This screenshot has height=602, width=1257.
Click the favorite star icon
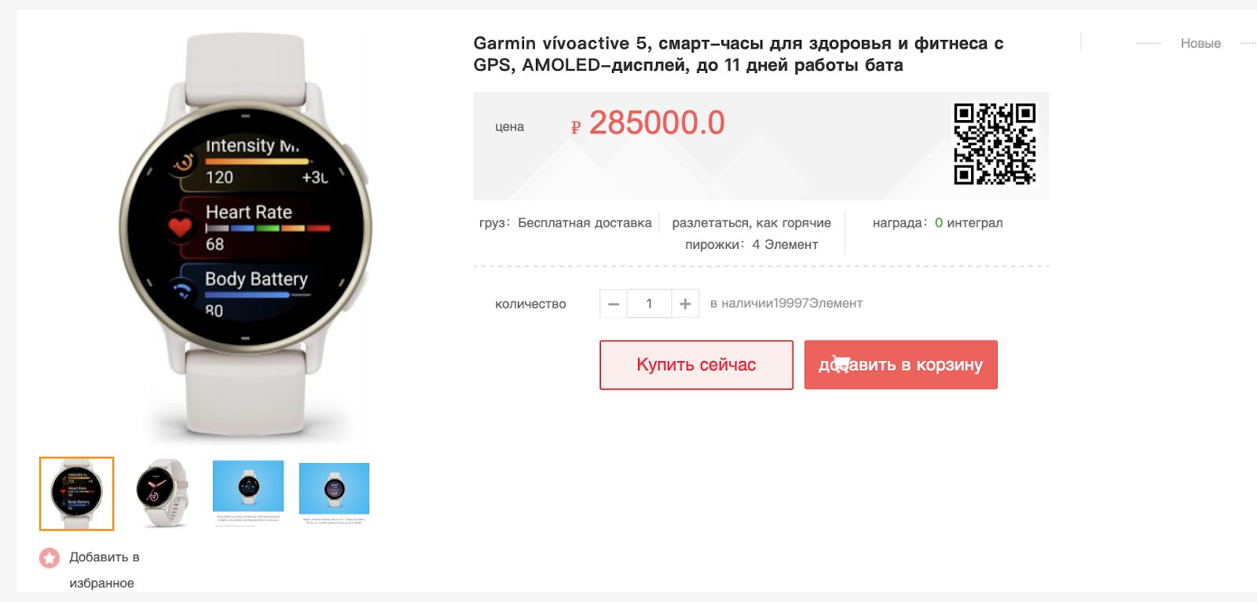49,558
